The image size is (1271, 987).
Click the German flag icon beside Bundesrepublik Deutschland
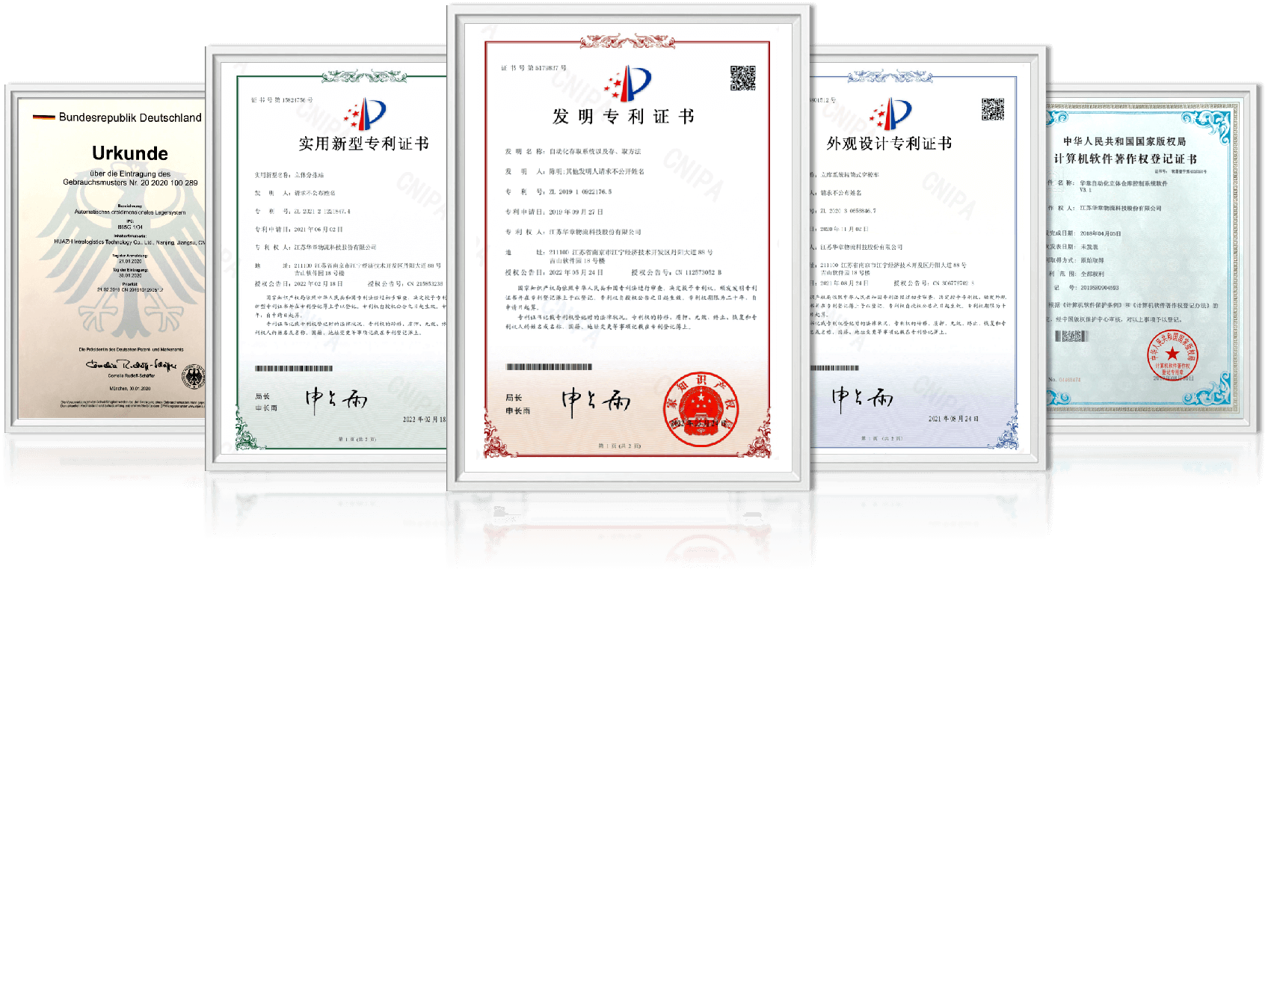click(44, 117)
